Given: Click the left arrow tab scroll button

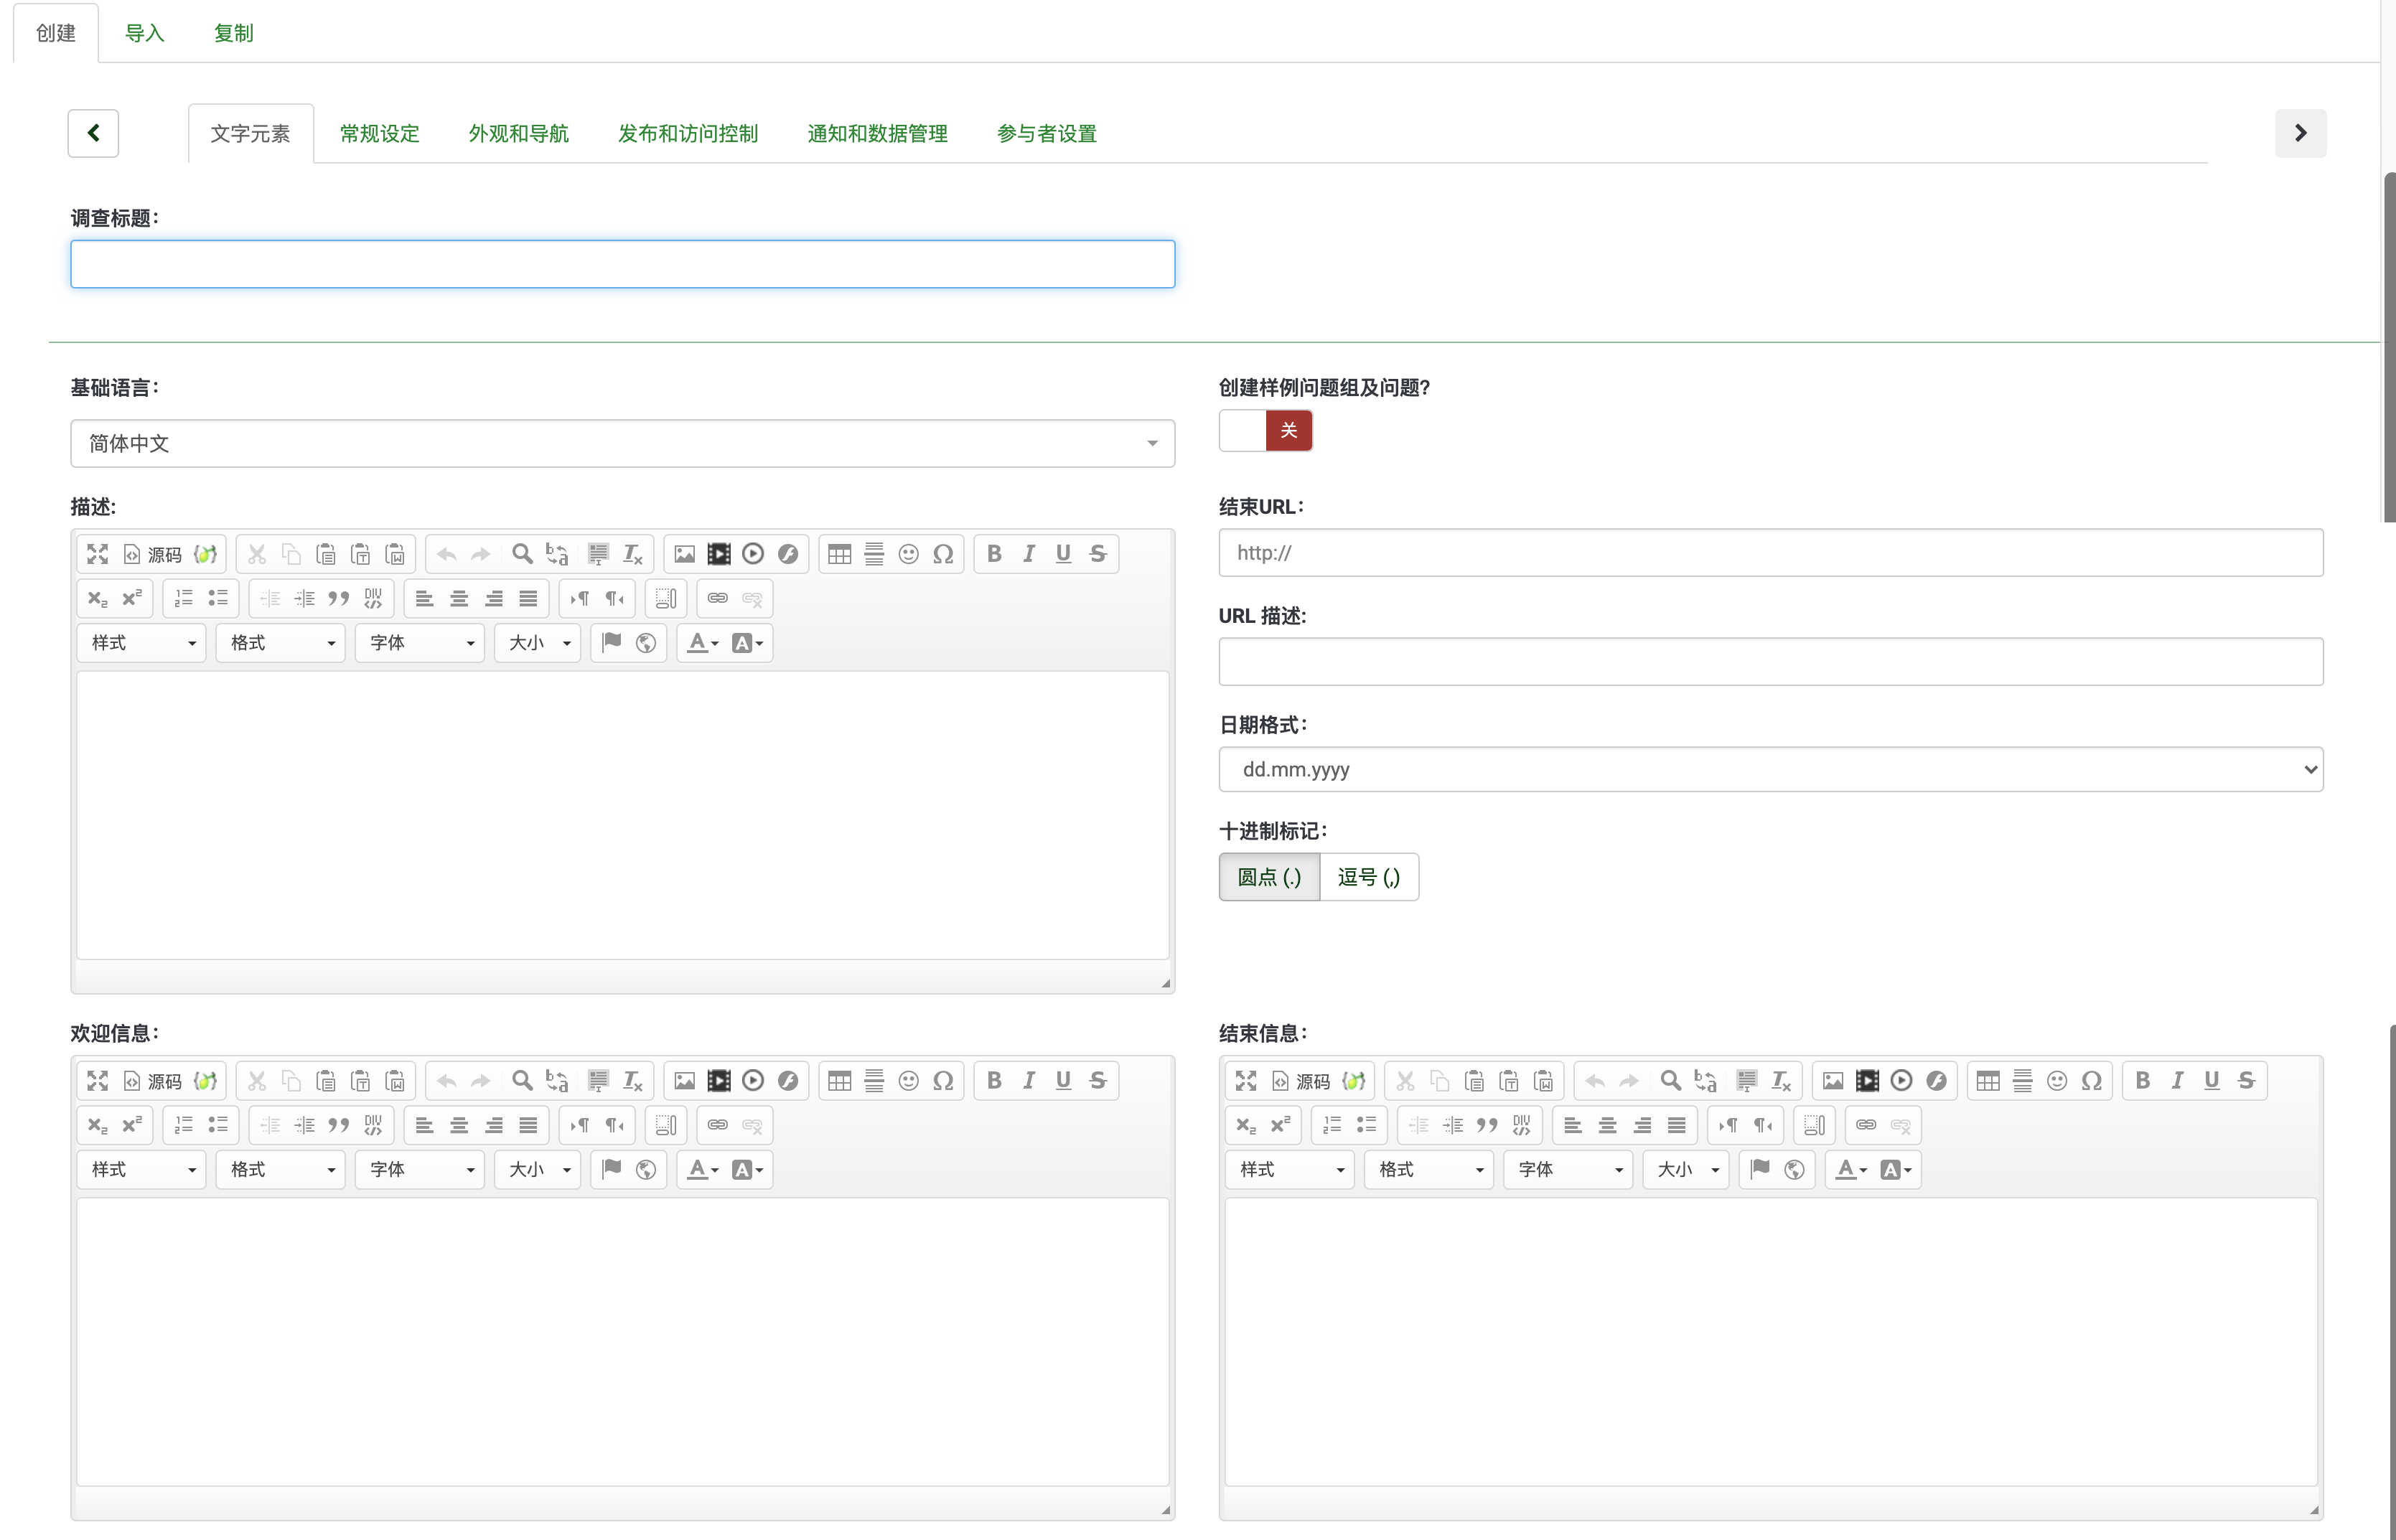Looking at the screenshot, I should (93, 133).
